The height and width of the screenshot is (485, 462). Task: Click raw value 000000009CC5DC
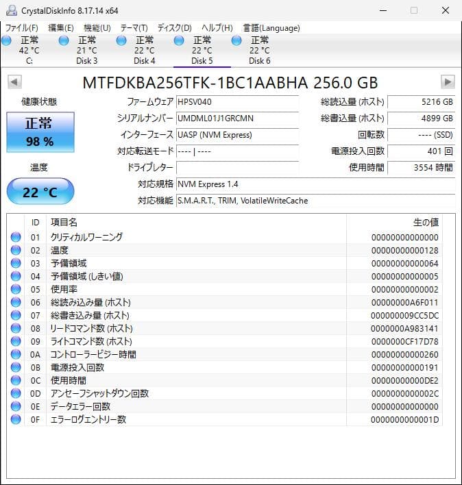click(x=404, y=316)
